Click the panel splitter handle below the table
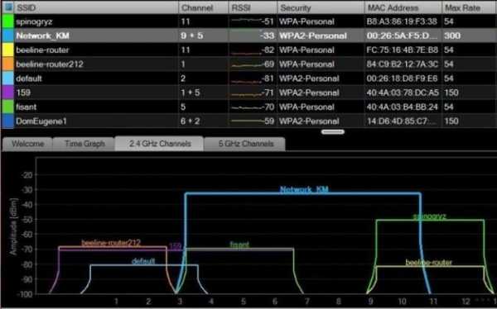This screenshot has width=497, height=309. [x=333, y=132]
